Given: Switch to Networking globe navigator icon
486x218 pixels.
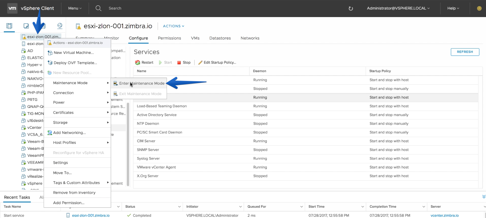Looking at the screenshot, I should pyautogui.click(x=60, y=26).
